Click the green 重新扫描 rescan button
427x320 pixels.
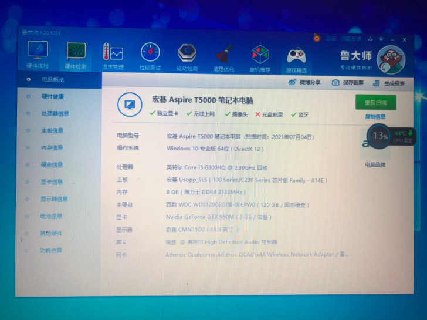click(376, 103)
